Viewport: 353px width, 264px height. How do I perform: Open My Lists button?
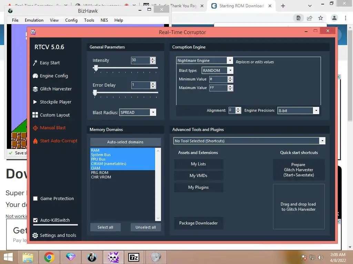click(198, 164)
